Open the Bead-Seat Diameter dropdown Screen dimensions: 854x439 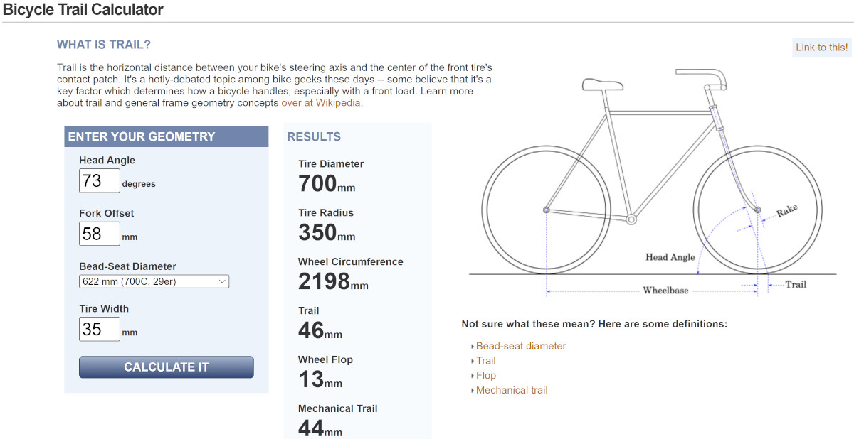[x=154, y=282]
